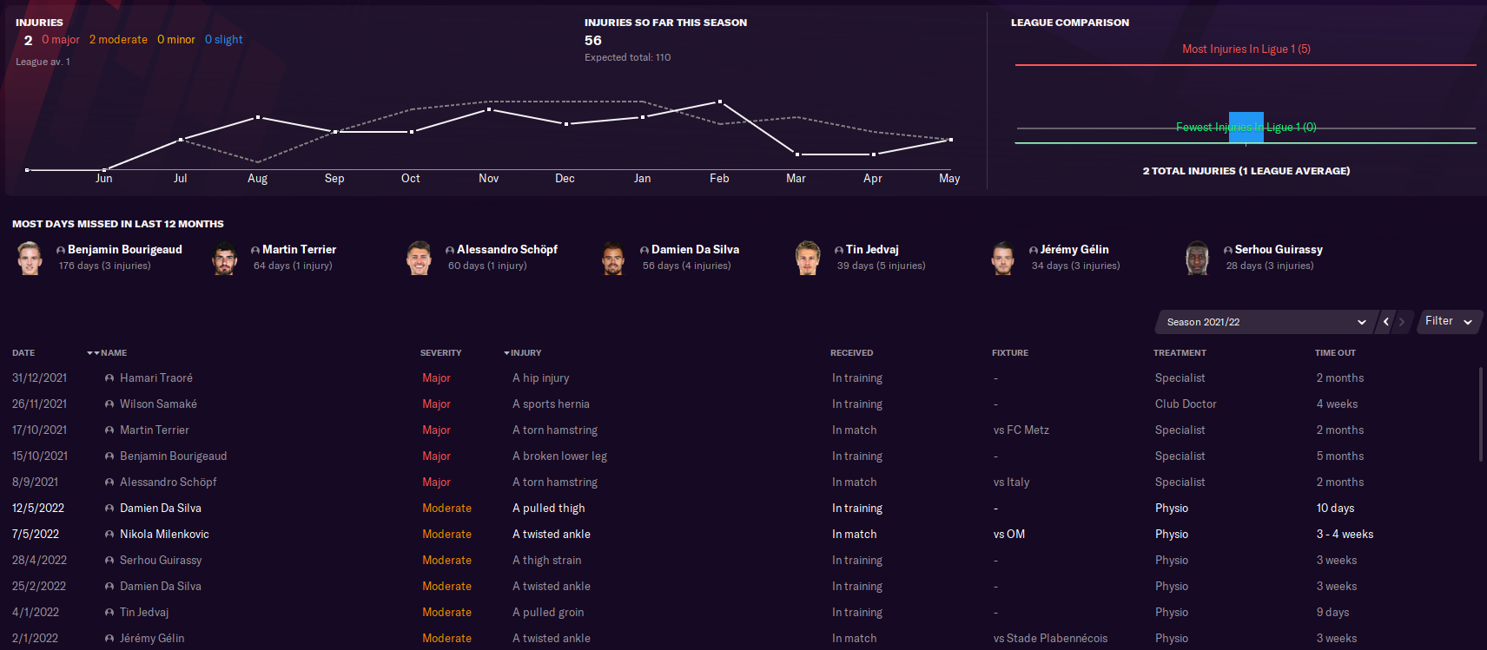Viewport: 1487px width, 650px height.
Task: Click Alessandro Schöpf's face thumbnail
Action: coord(420,258)
